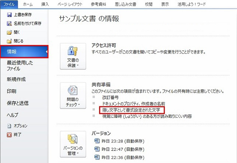Click the 開く folder icon
The width and height of the screenshot is (237, 163).
pos(9,32)
